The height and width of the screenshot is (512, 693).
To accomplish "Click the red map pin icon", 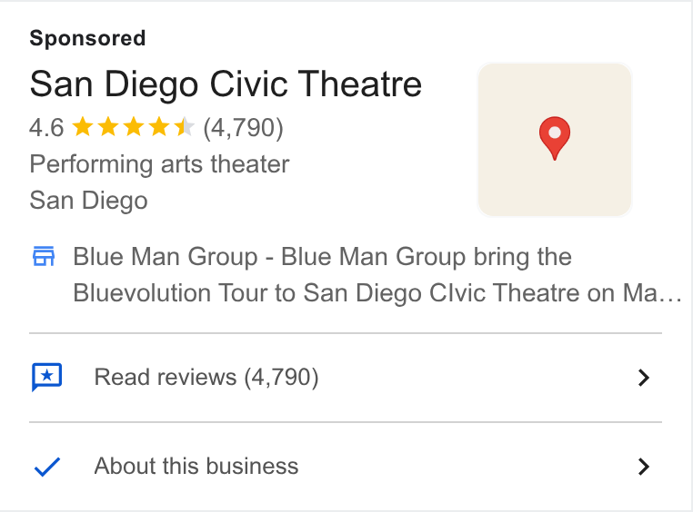I will pyautogui.click(x=554, y=138).
